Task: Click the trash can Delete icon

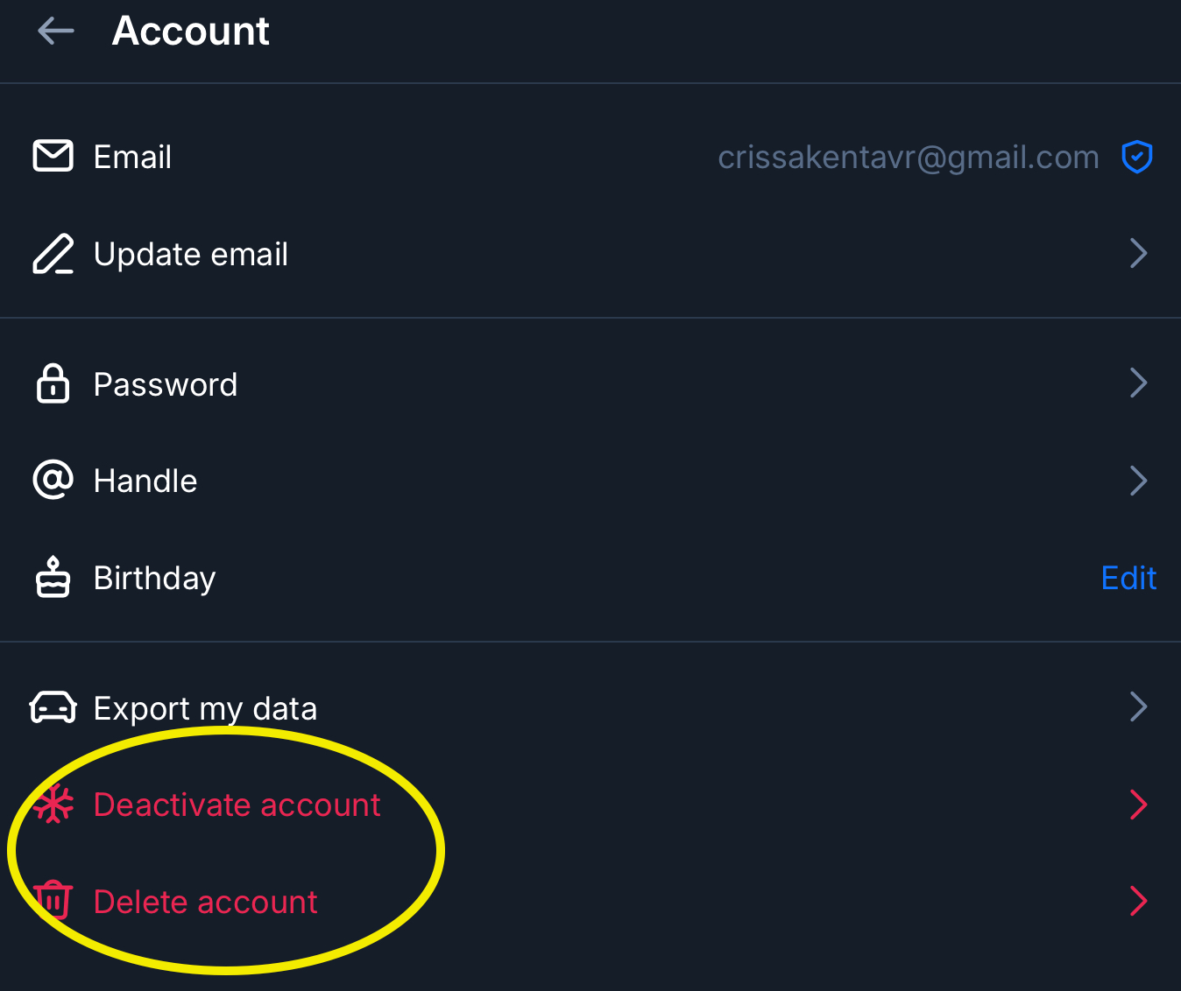Action: point(53,900)
